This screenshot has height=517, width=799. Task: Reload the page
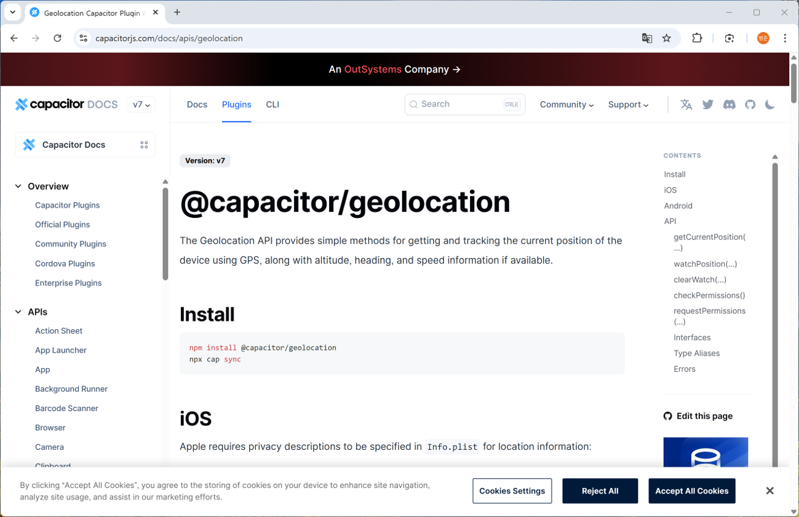point(57,38)
